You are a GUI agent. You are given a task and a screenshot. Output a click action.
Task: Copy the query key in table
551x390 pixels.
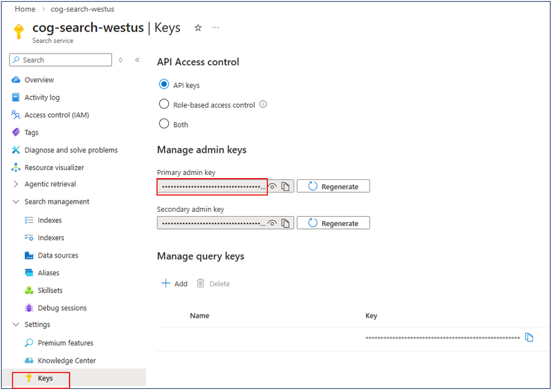click(x=529, y=338)
